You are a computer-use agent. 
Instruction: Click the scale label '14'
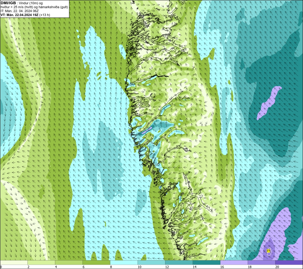click(x=195, y=267)
